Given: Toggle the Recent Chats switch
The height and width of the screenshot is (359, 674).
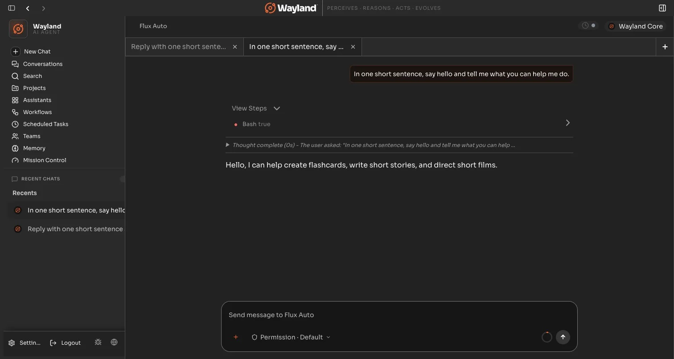Looking at the screenshot, I should click(x=123, y=179).
